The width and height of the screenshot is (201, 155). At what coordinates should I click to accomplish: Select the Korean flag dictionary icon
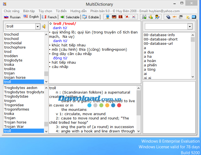(134, 17)
